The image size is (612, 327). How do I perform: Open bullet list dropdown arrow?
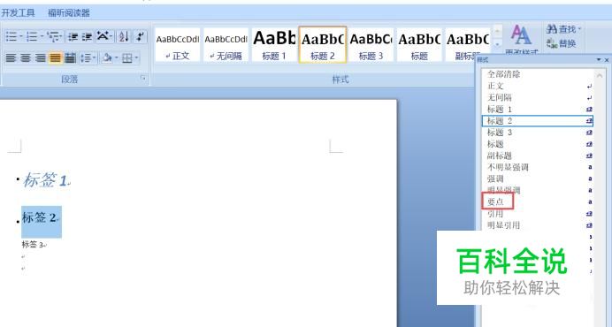(x=21, y=37)
